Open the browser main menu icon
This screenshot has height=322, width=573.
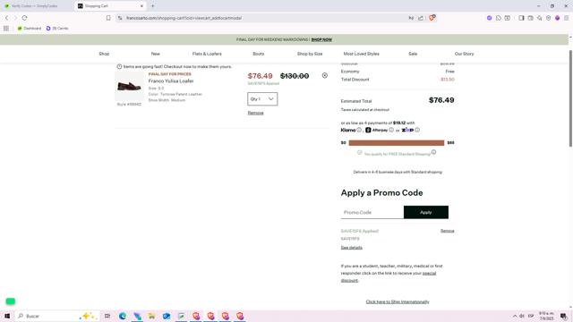[x=567, y=18]
